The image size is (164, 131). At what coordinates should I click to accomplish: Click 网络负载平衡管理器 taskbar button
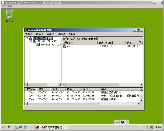click(x=51, y=127)
